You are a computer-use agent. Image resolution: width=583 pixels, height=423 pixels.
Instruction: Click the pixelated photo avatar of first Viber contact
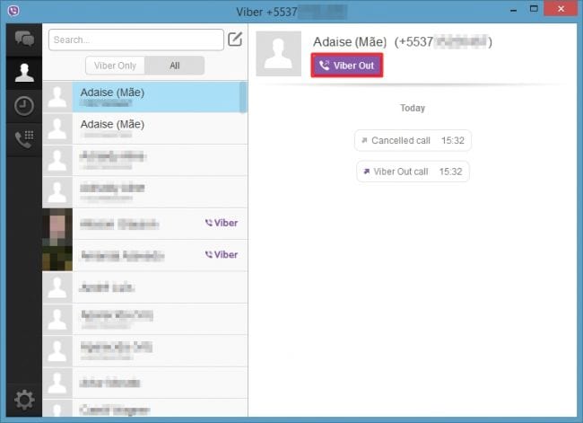57,224
